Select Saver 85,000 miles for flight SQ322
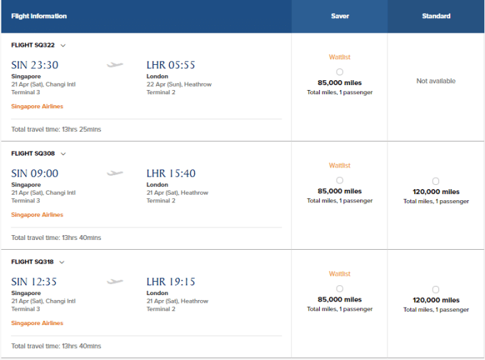The width and height of the screenshot is (485, 360). (339, 72)
